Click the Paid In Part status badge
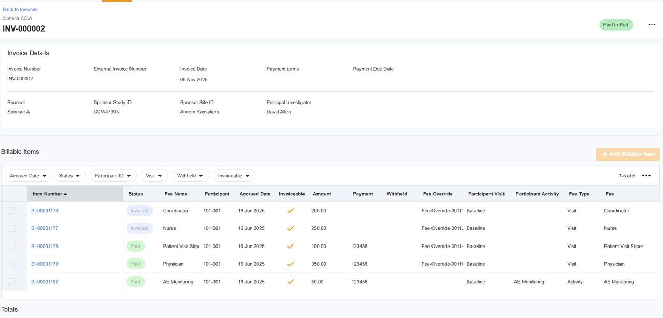 [x=616, y=25]
